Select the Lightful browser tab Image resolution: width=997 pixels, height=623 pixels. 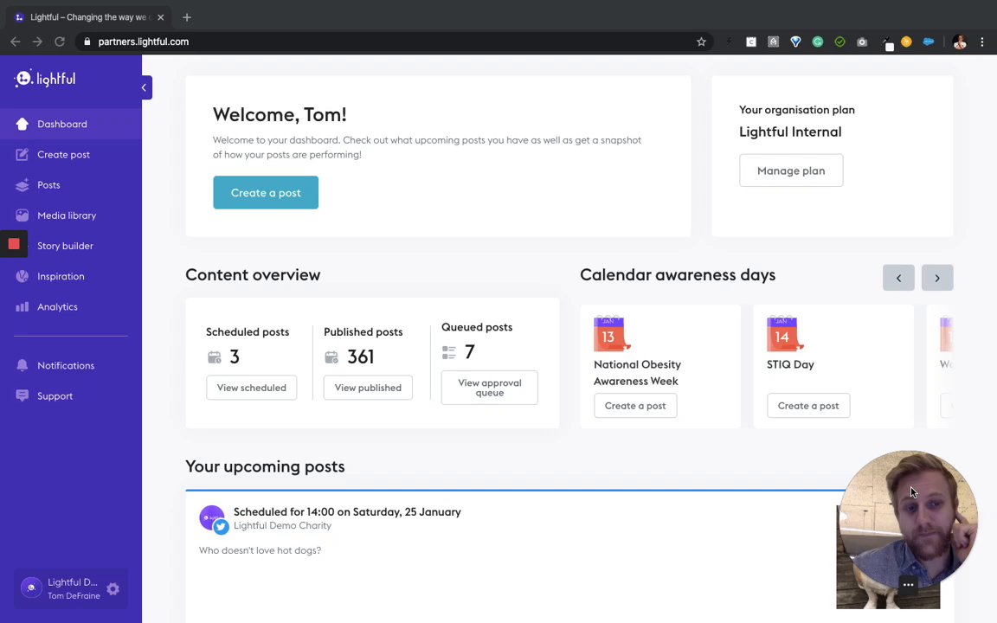(87, 17)
